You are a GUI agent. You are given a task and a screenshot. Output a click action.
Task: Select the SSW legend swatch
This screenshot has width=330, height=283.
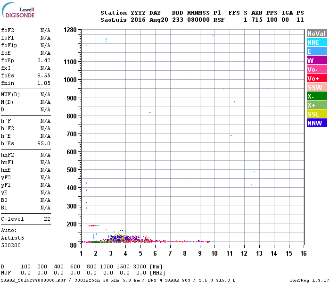pyautogui.click(x=317, y=87)
